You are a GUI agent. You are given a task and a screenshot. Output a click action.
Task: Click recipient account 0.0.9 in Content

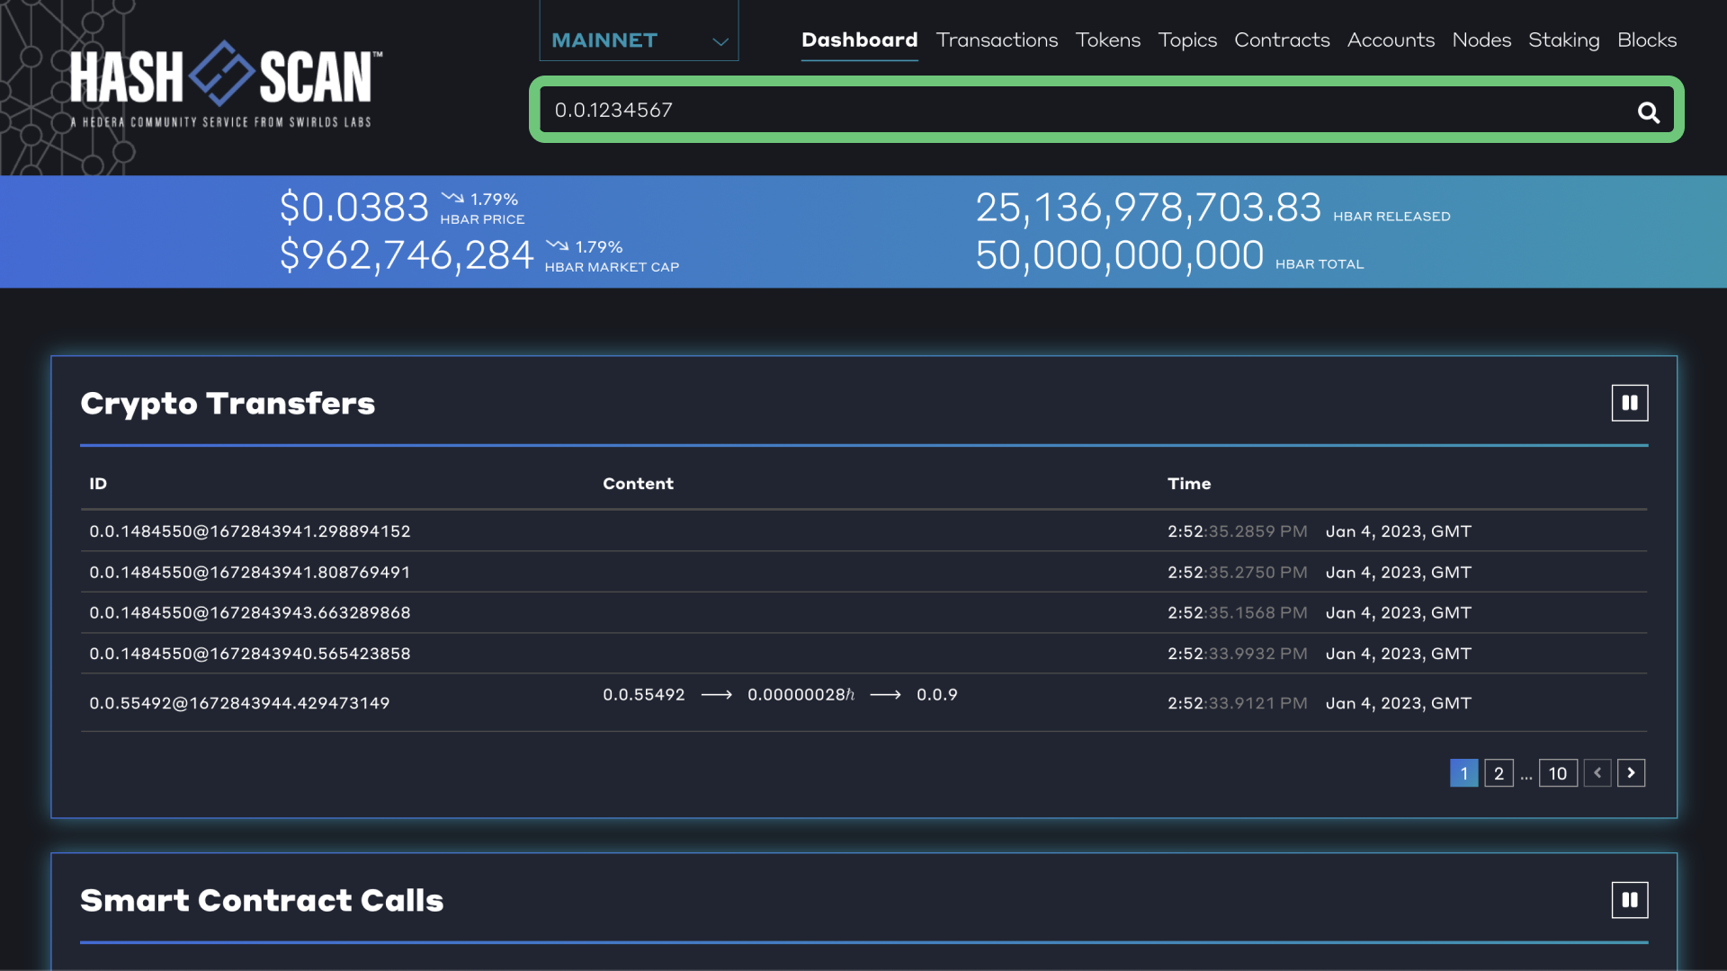(x=936, y=695)
